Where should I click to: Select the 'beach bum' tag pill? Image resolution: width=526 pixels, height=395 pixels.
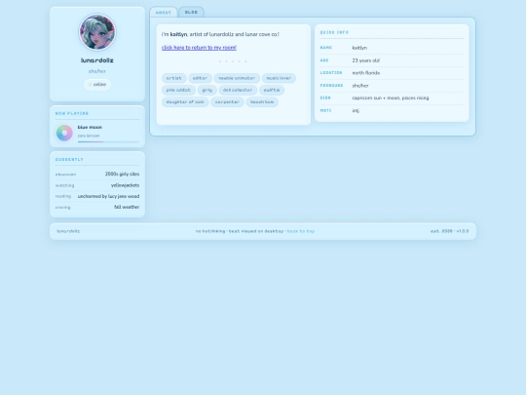coord(262,102)
